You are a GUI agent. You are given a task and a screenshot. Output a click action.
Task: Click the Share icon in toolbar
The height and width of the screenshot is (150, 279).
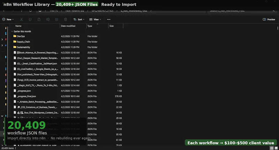click(x=57, y=20)
